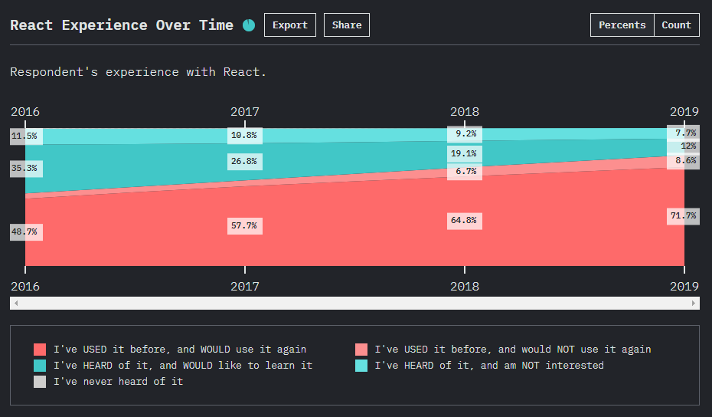Click the 7.7% label for 2019
This screenshot has height=417, width=712.
[x=684, y=133]
